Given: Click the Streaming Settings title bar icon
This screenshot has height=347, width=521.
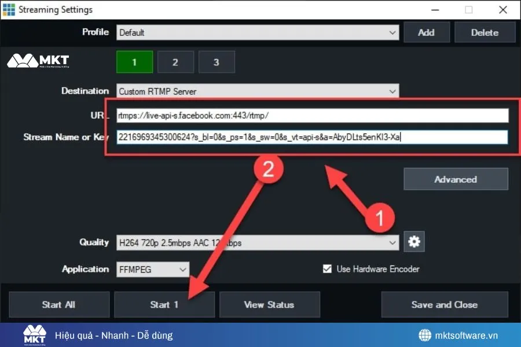Looking at the screenshot, I should pos(10,9).
